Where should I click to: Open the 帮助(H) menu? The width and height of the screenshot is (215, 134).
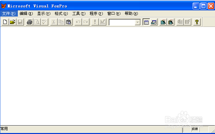coord(131,14)
